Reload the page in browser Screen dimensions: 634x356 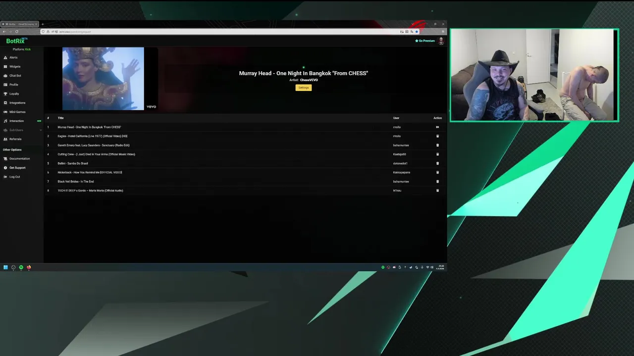coord(17,32)
